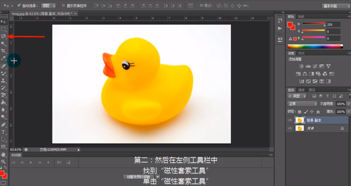Open the collapsed Actions panel icon
Screen dimensions: 351x186
coord(280,28)
